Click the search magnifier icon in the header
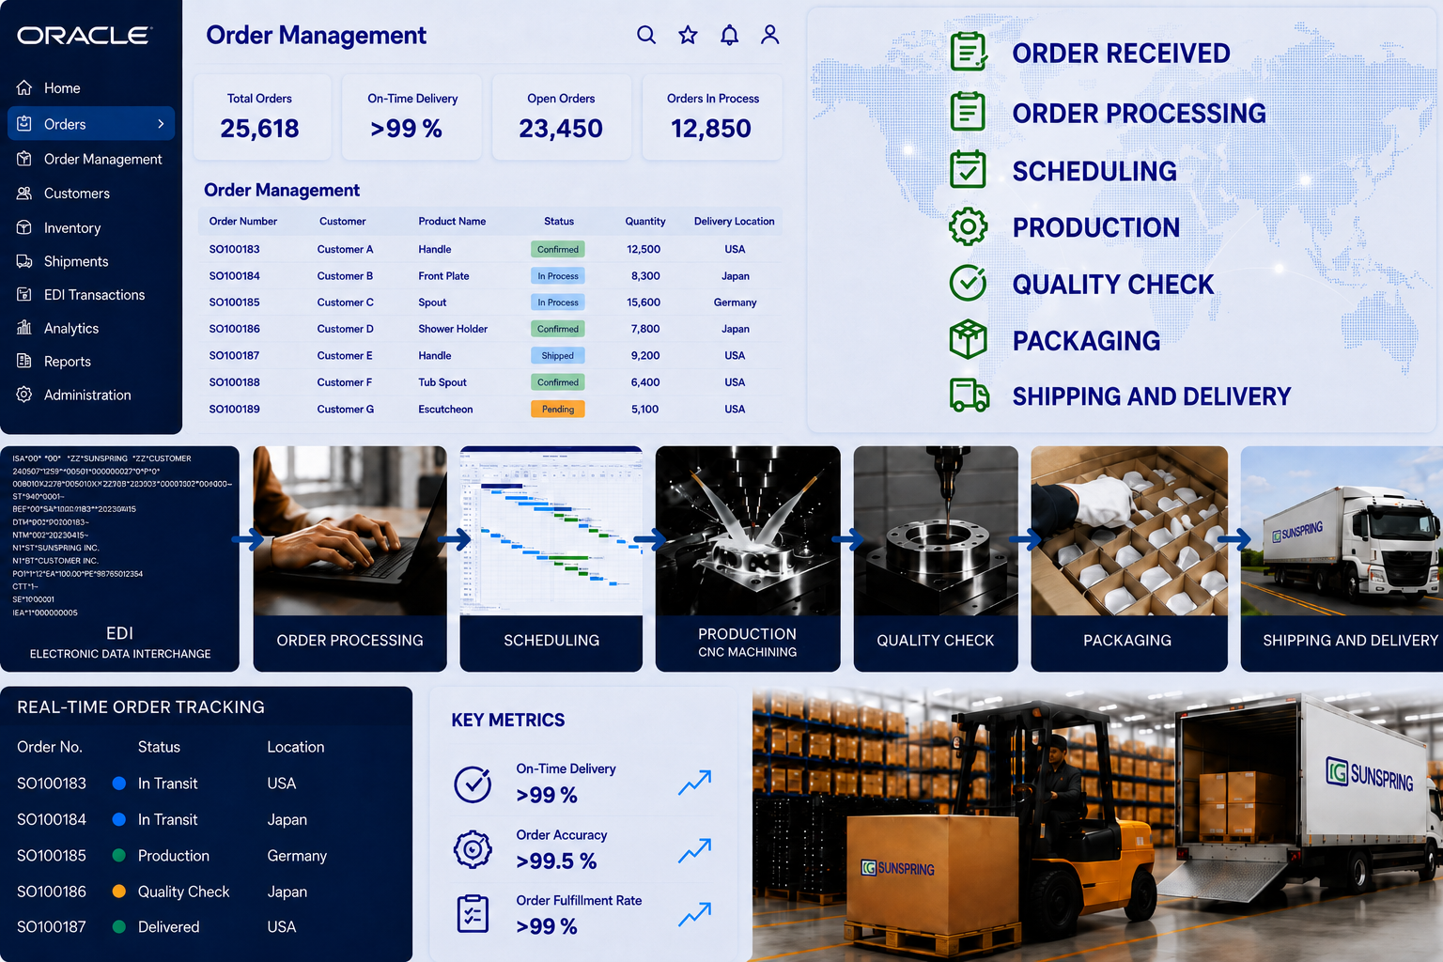This screenshot has width=1443, height=962. 646,35
